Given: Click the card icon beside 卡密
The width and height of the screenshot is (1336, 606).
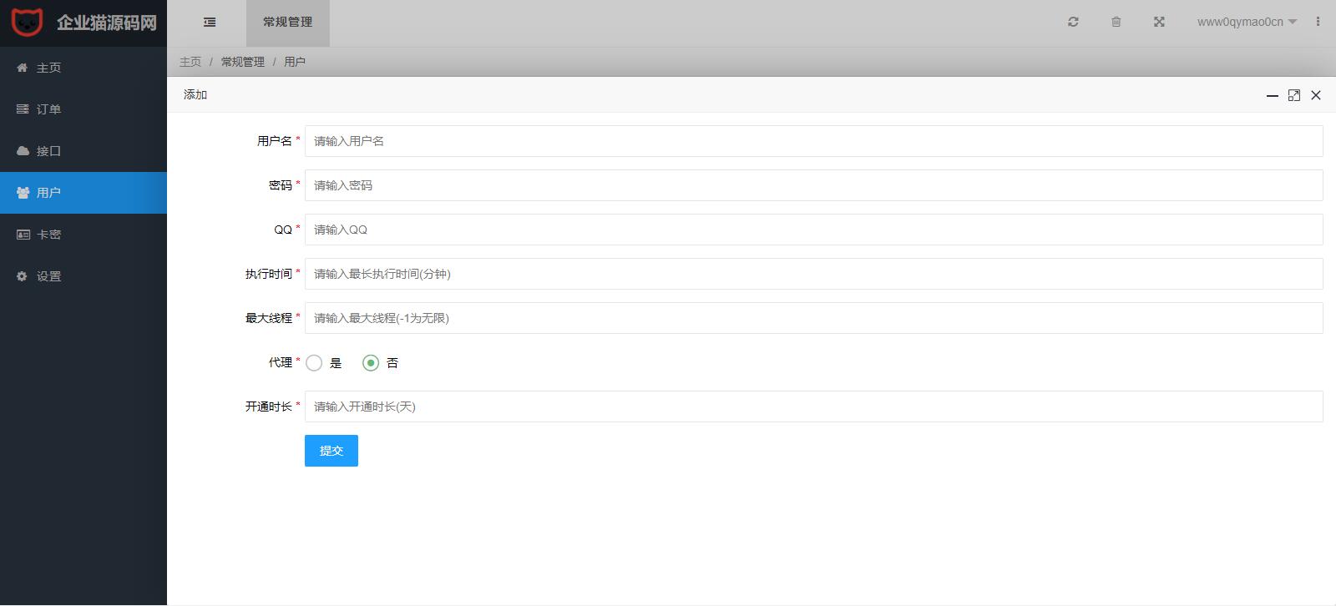Looking at the screenshot, I should (x=23, y=235).
